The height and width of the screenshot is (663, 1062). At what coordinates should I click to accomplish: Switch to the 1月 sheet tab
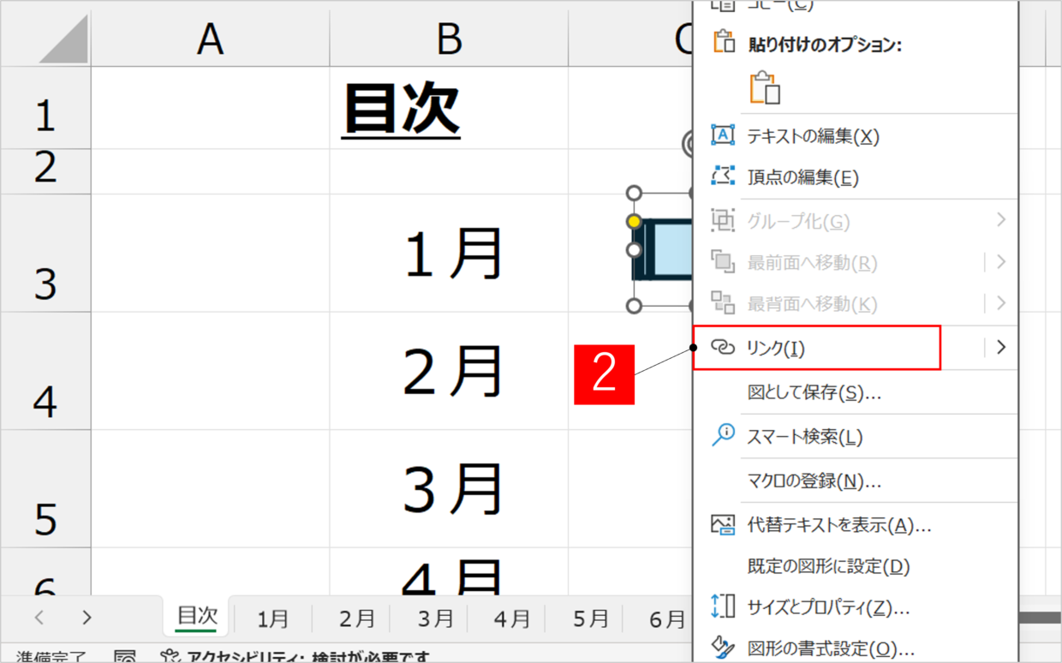pos(273,618)
